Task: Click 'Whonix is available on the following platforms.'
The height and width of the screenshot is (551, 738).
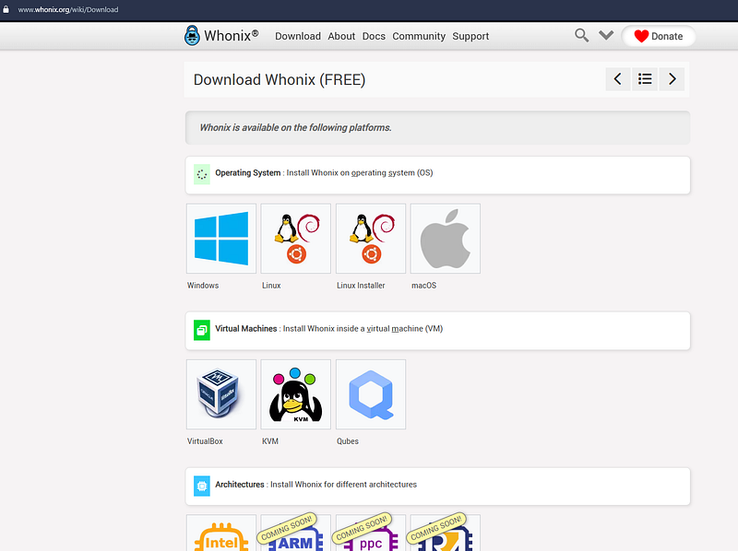Action: [295, 127]
